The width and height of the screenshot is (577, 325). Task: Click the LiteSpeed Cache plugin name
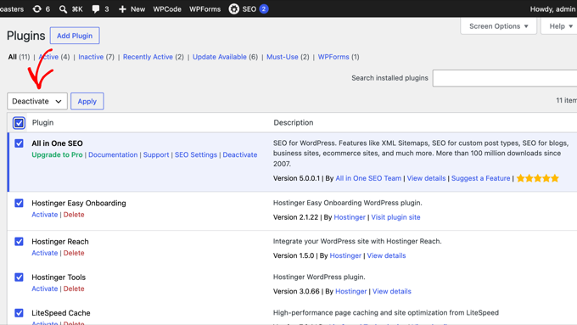point(61,313)
